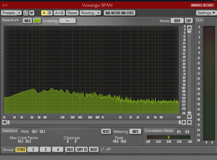Click the Peak -19.0 -19.0 values

coord(119,142)
